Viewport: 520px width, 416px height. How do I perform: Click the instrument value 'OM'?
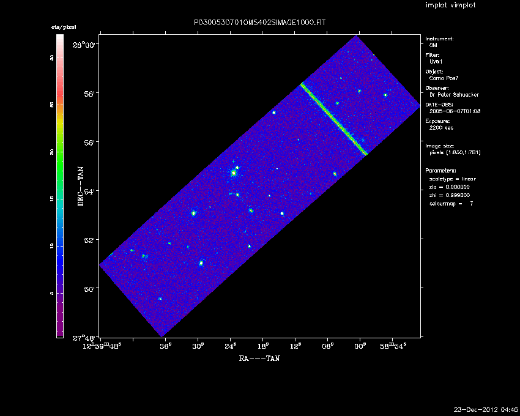click(433, 45)
